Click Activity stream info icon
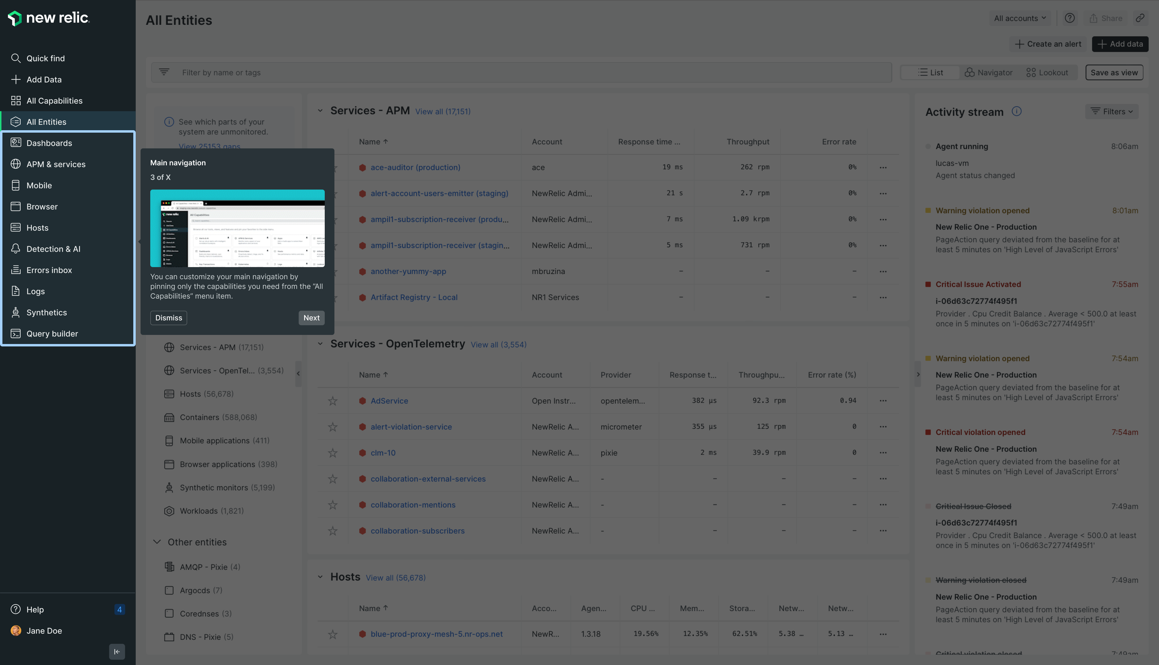1159x665 pixels. [x=1016, y=111]
